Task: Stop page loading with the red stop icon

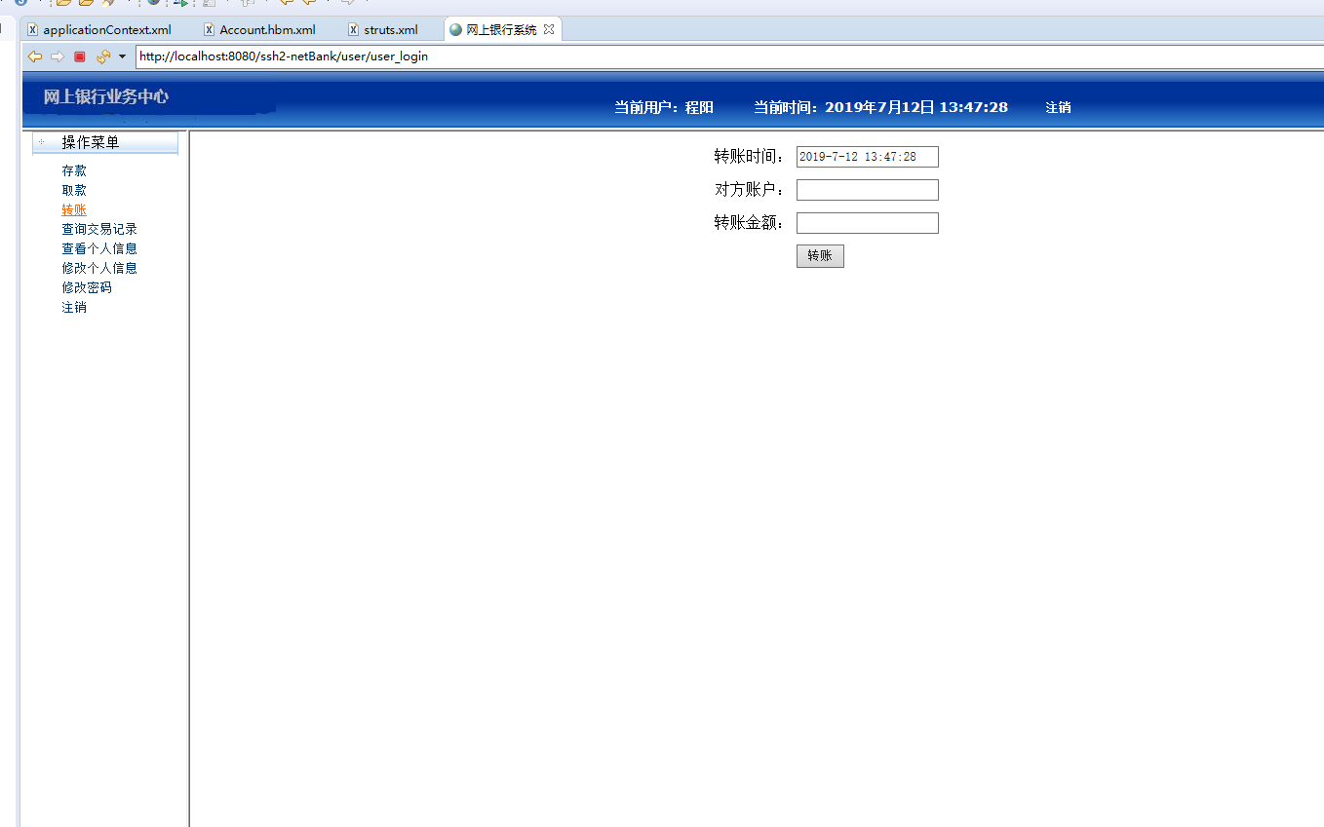Action: tap(79, 56)
